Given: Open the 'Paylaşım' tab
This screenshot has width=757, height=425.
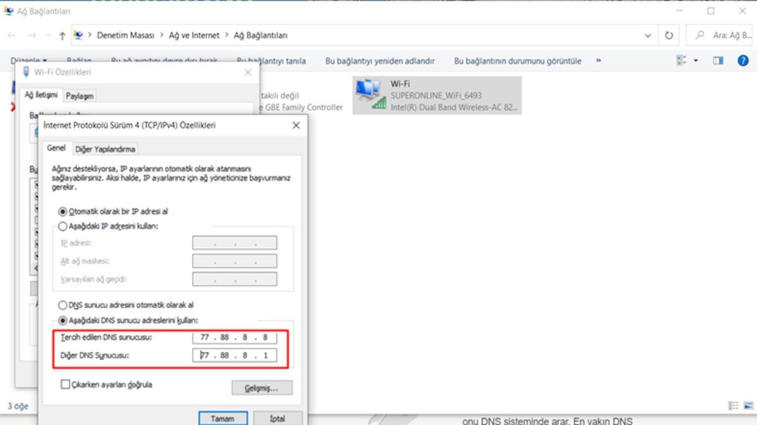Looking at the screenshot, I should coord(79,96).
